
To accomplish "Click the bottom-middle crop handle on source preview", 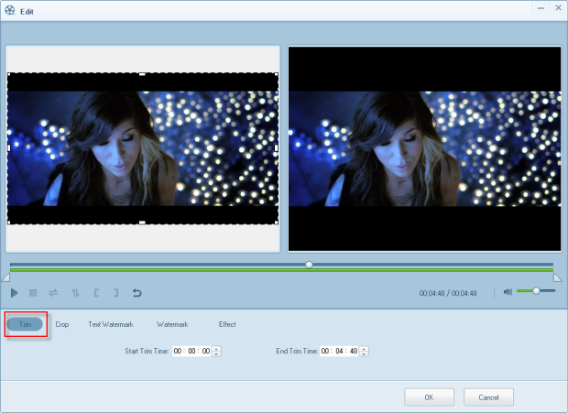I will [142, 223].
